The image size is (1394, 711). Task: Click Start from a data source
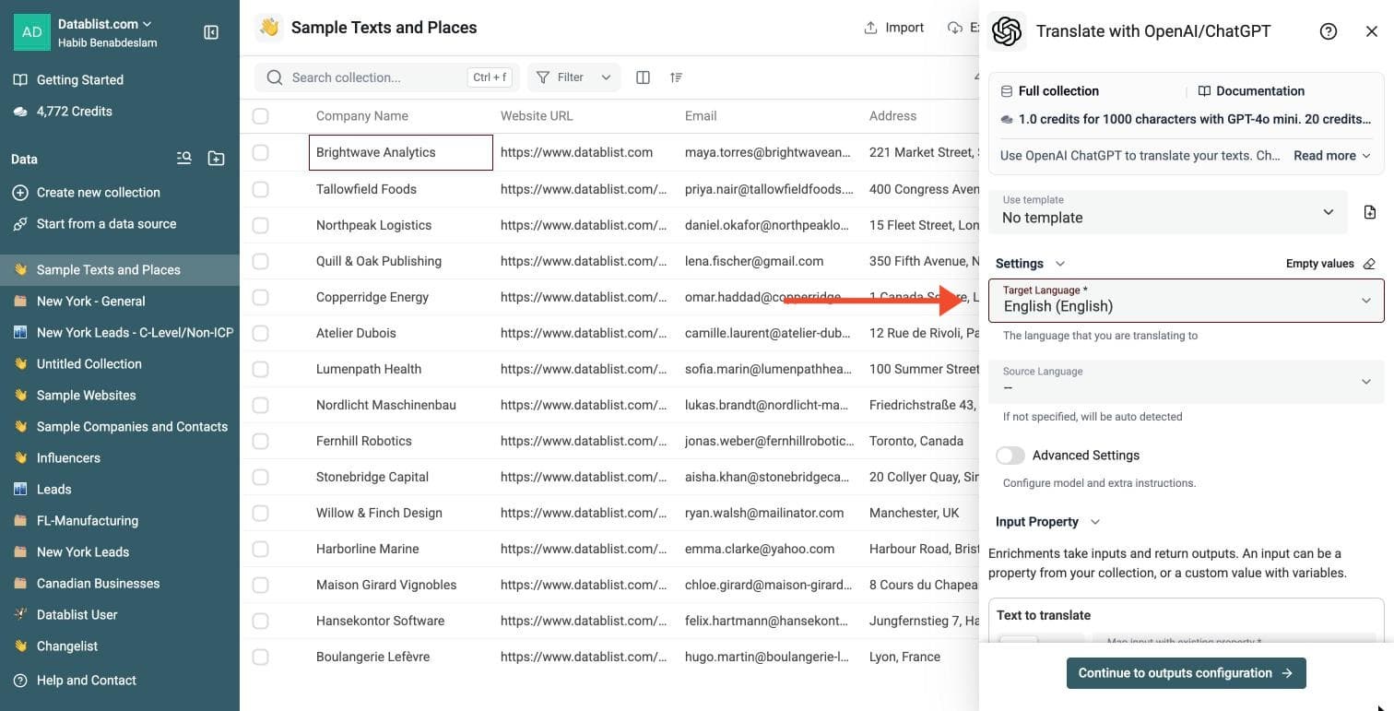[106, 224]
